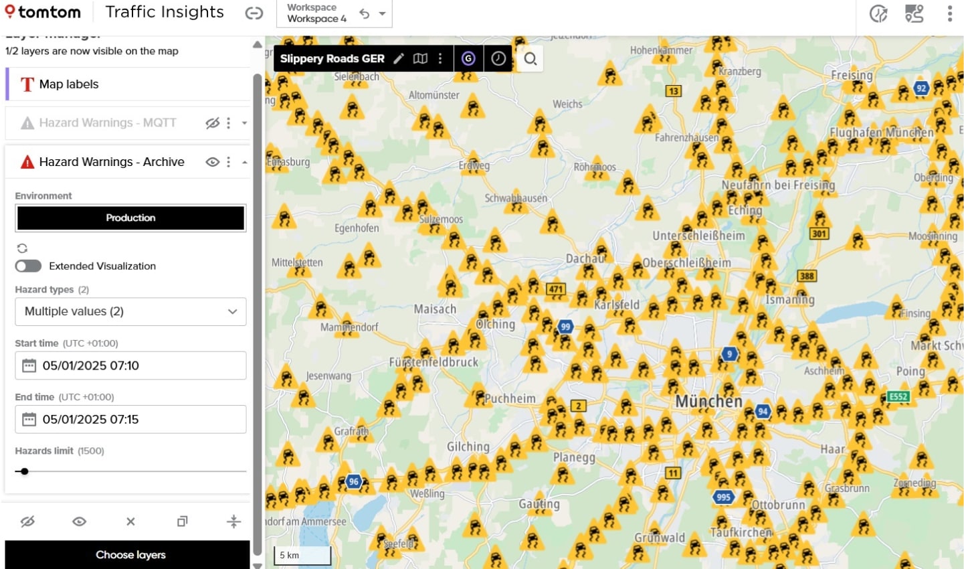Image resolution: width=964 pixels, height=569 pixels.
Task: Click the Fürstenfeldbruck map label
Action: 433,362
